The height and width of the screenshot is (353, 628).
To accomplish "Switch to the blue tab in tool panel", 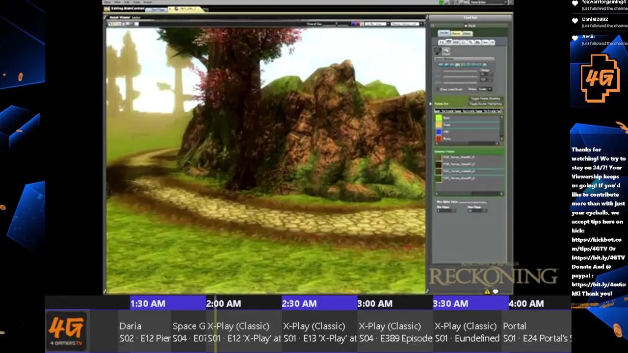I will 444,33.
